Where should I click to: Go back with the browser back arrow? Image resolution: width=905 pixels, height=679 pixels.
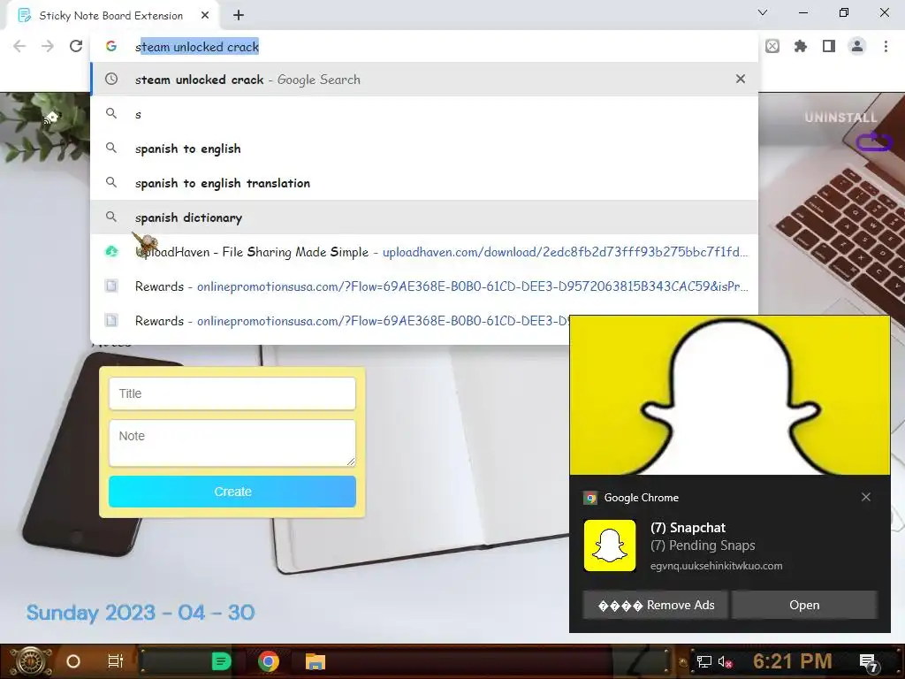point(19,47)
